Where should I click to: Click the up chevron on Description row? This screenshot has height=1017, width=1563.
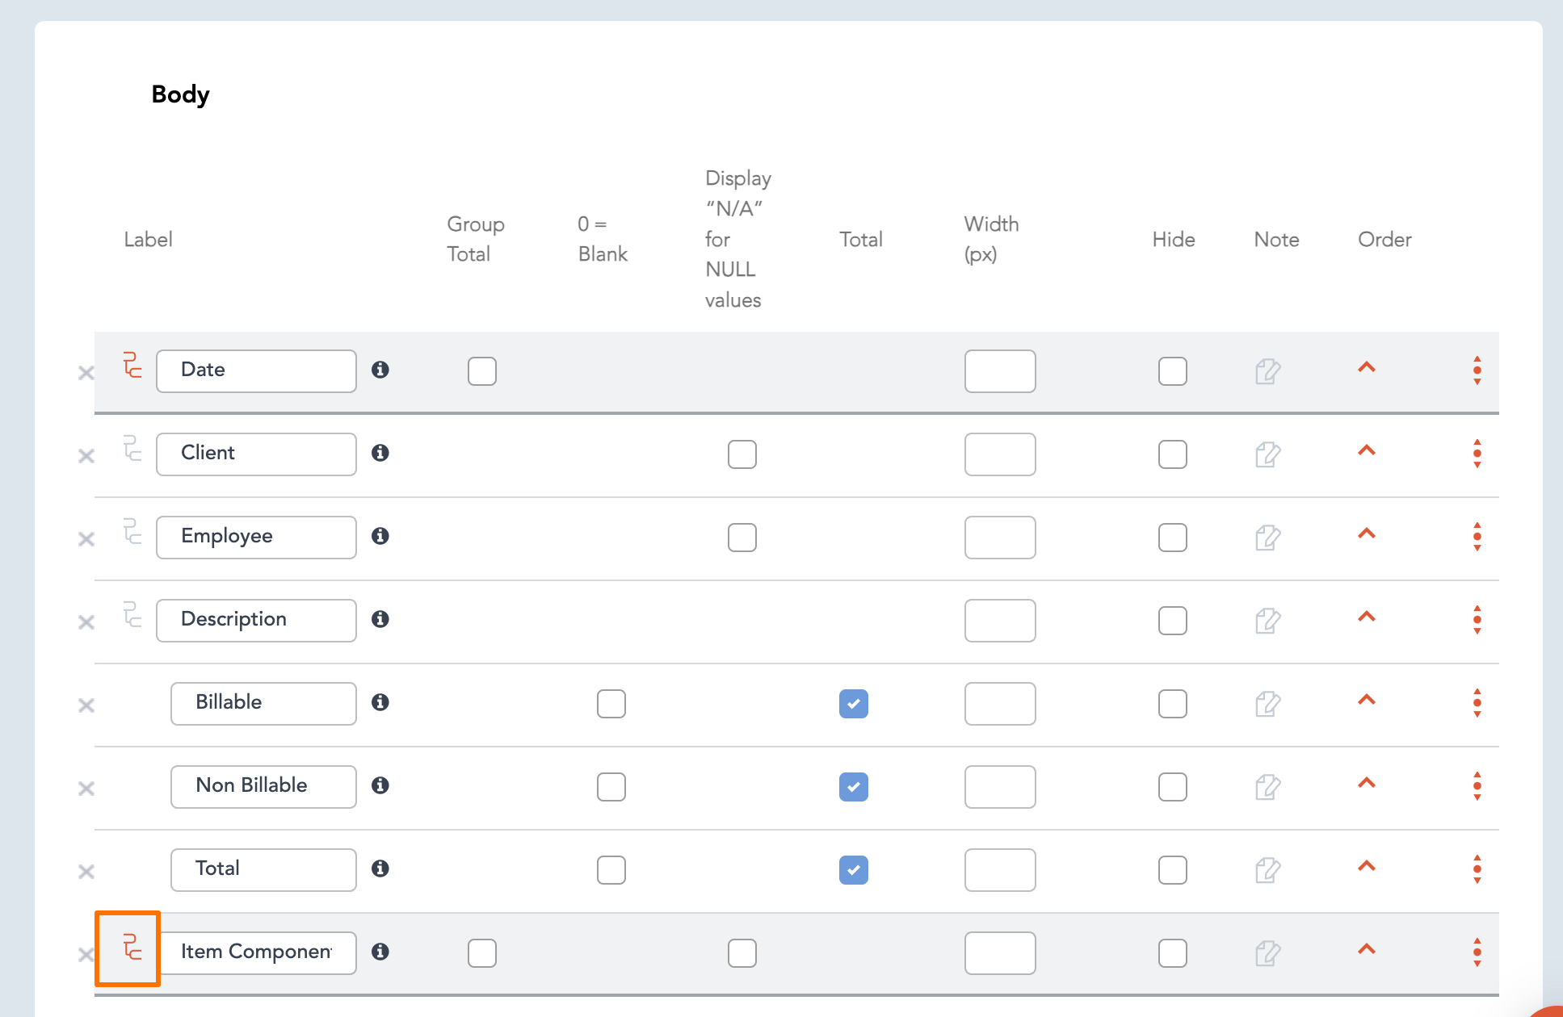pyautogui.click(x=1367, y=617)
